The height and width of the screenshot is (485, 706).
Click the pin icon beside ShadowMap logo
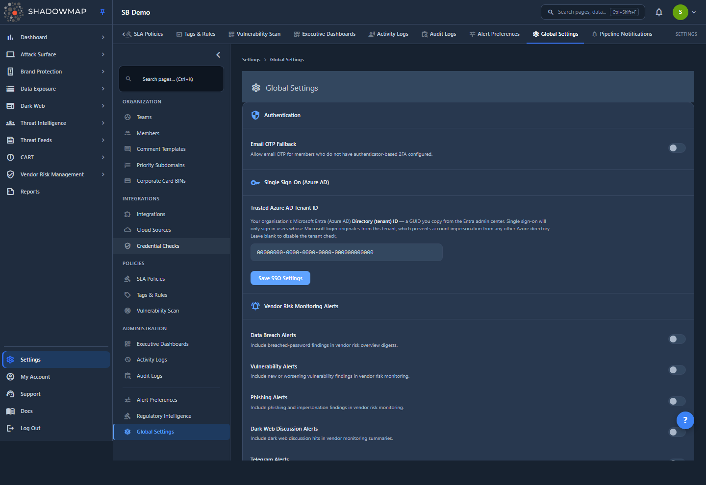102,12
